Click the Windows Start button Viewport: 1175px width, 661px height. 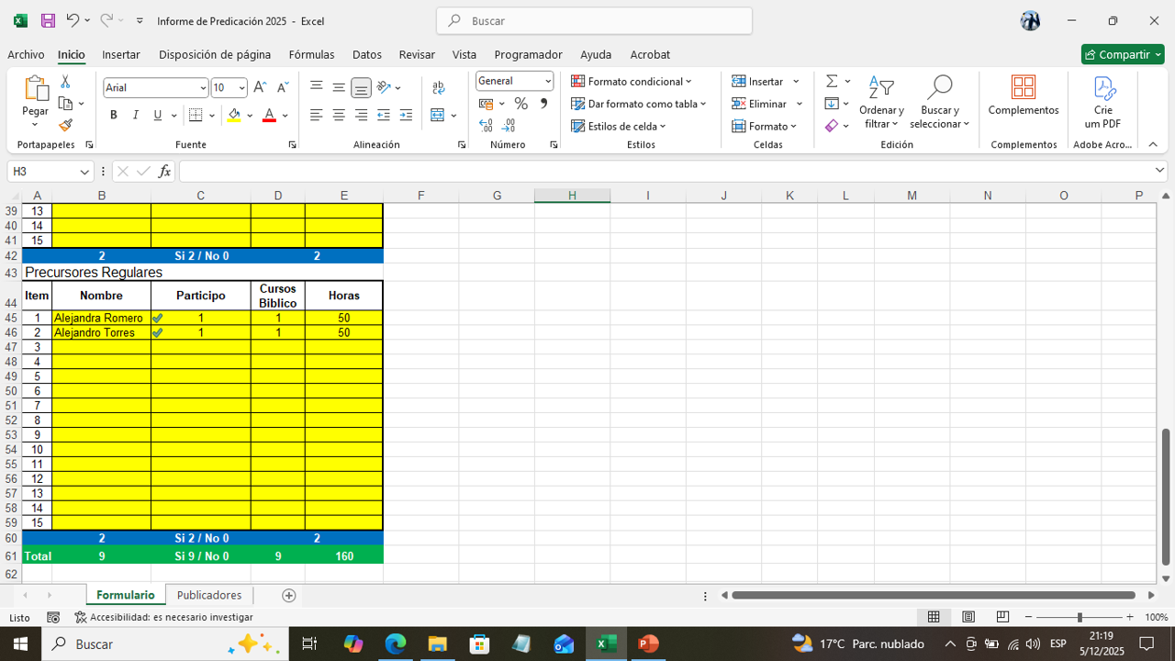[x=20, y=644]
